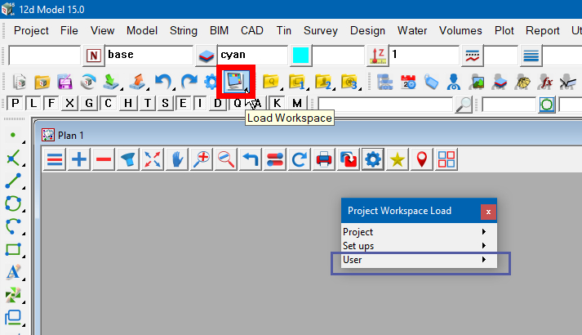Toggle the M snap button

(x=297, y=103)
